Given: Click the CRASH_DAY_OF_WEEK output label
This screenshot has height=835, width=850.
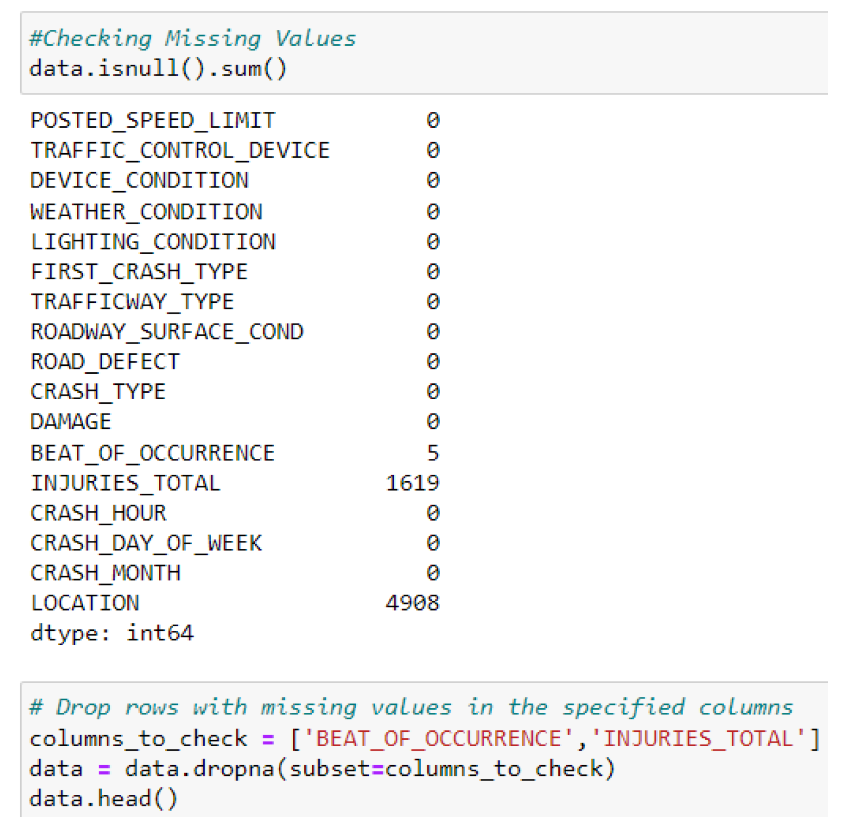Looking at the screenshot, I should click(x=146, y=543).
